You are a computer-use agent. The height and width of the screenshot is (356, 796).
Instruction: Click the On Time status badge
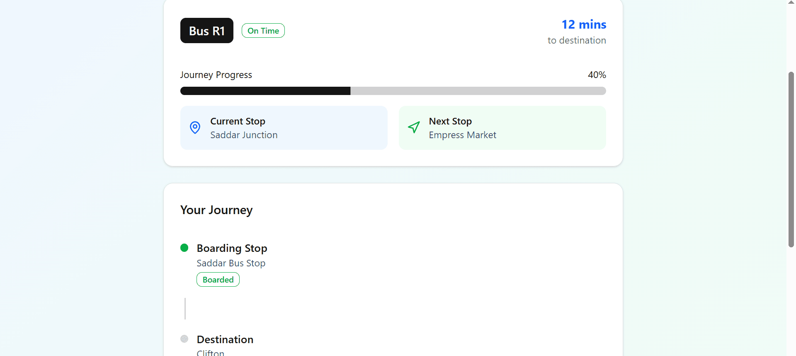coord(263,31)
